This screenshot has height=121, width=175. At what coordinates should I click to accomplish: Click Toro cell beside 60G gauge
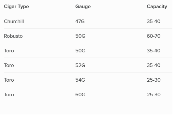point(9,95)
